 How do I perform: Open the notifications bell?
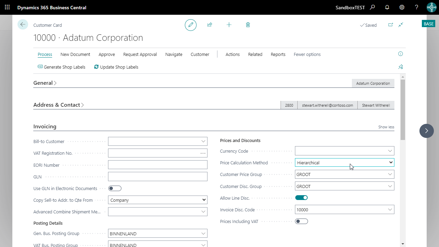click(387, 7)
